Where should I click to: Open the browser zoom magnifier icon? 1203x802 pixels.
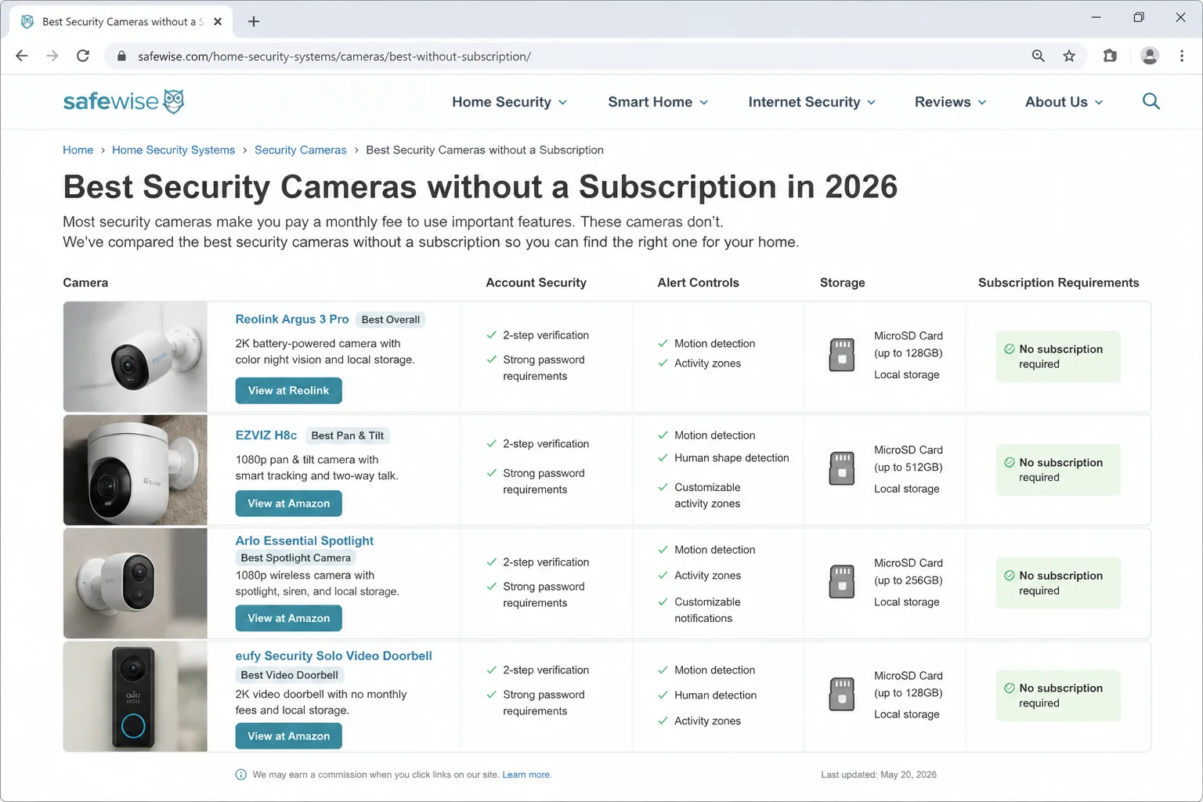(x=1039, y=56)
